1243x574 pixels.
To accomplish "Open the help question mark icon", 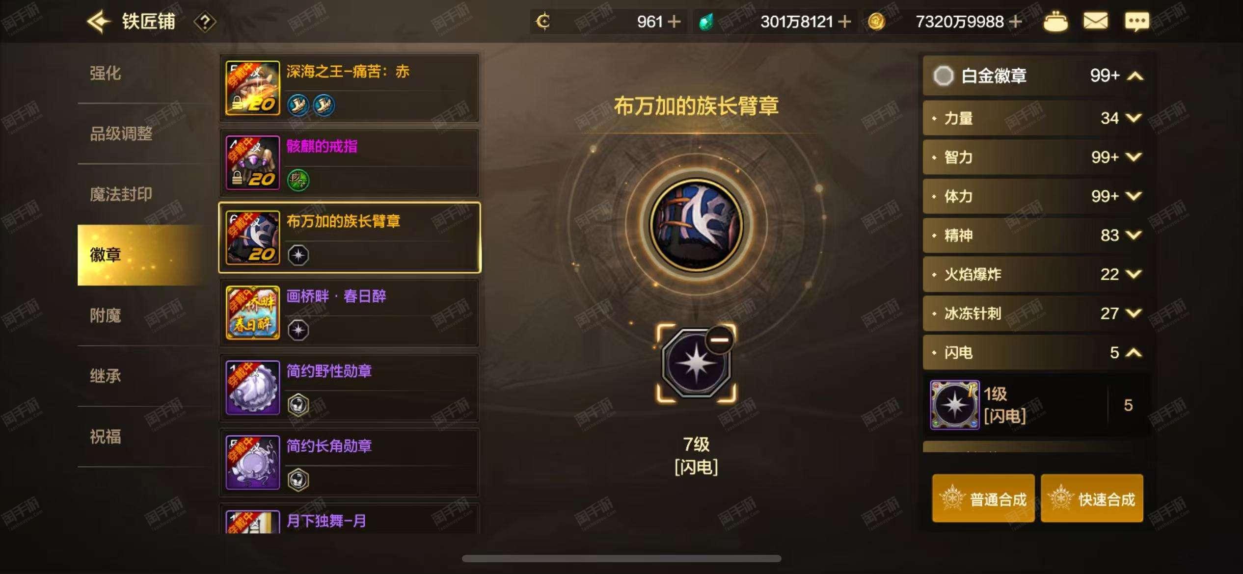I will click(205, 22).
